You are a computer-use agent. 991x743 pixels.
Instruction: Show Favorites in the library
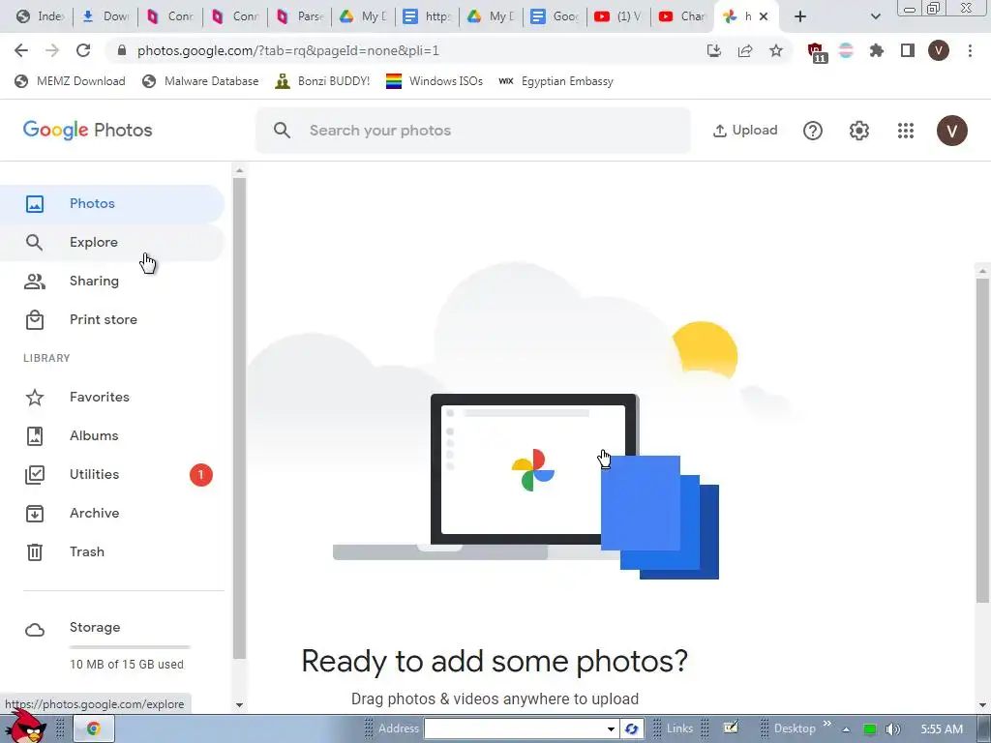click(x=112, y=397)
